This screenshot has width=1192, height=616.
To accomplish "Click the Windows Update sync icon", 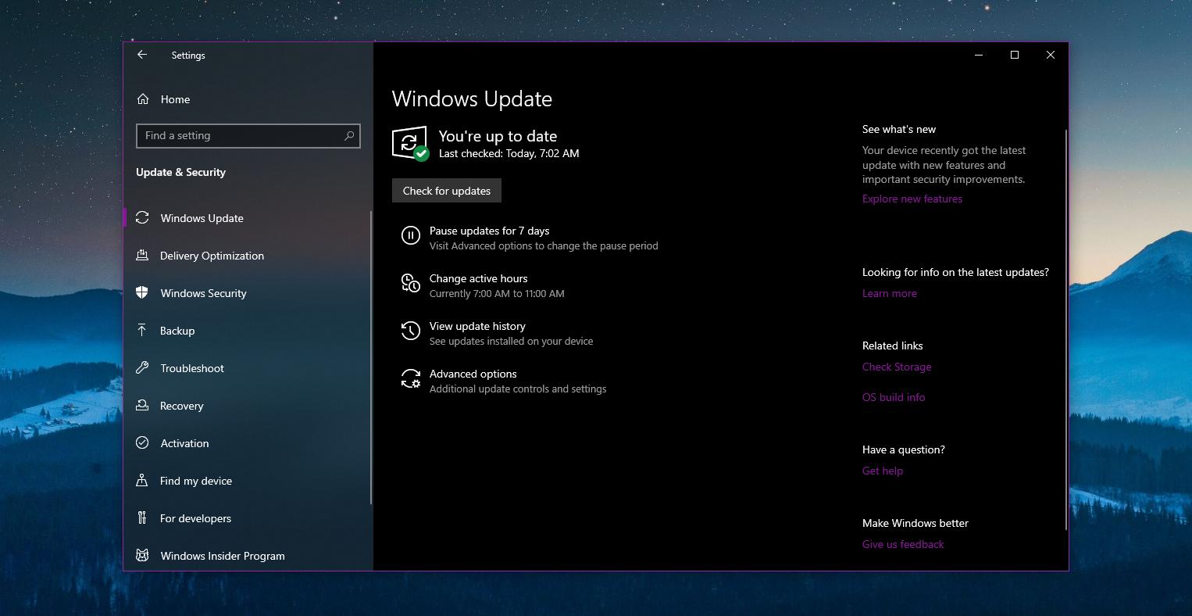I will pos(142,218).
